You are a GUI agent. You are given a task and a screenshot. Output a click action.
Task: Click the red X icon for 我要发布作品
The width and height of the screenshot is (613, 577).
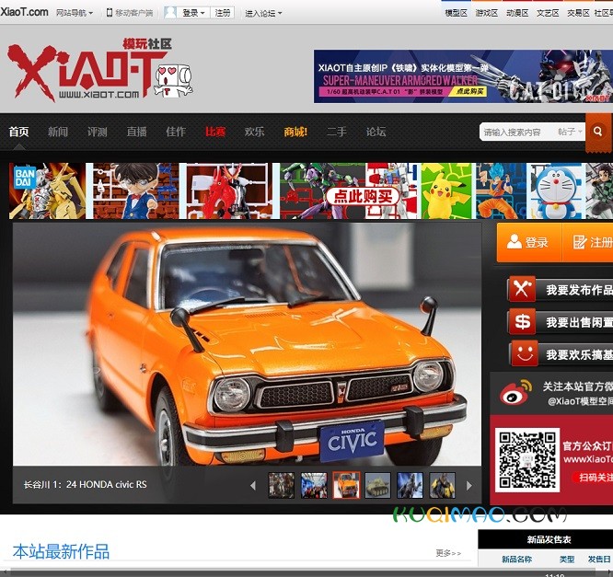[522, 289]
